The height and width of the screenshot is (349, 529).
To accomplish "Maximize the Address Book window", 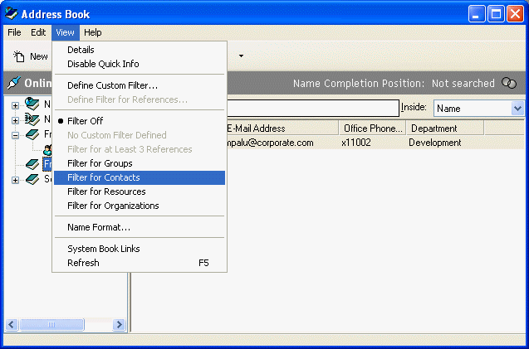I will click(x=496, y=14).
